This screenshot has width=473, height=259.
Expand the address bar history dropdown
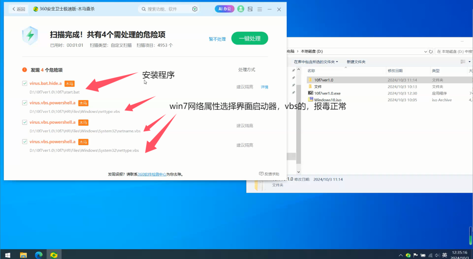425,51
